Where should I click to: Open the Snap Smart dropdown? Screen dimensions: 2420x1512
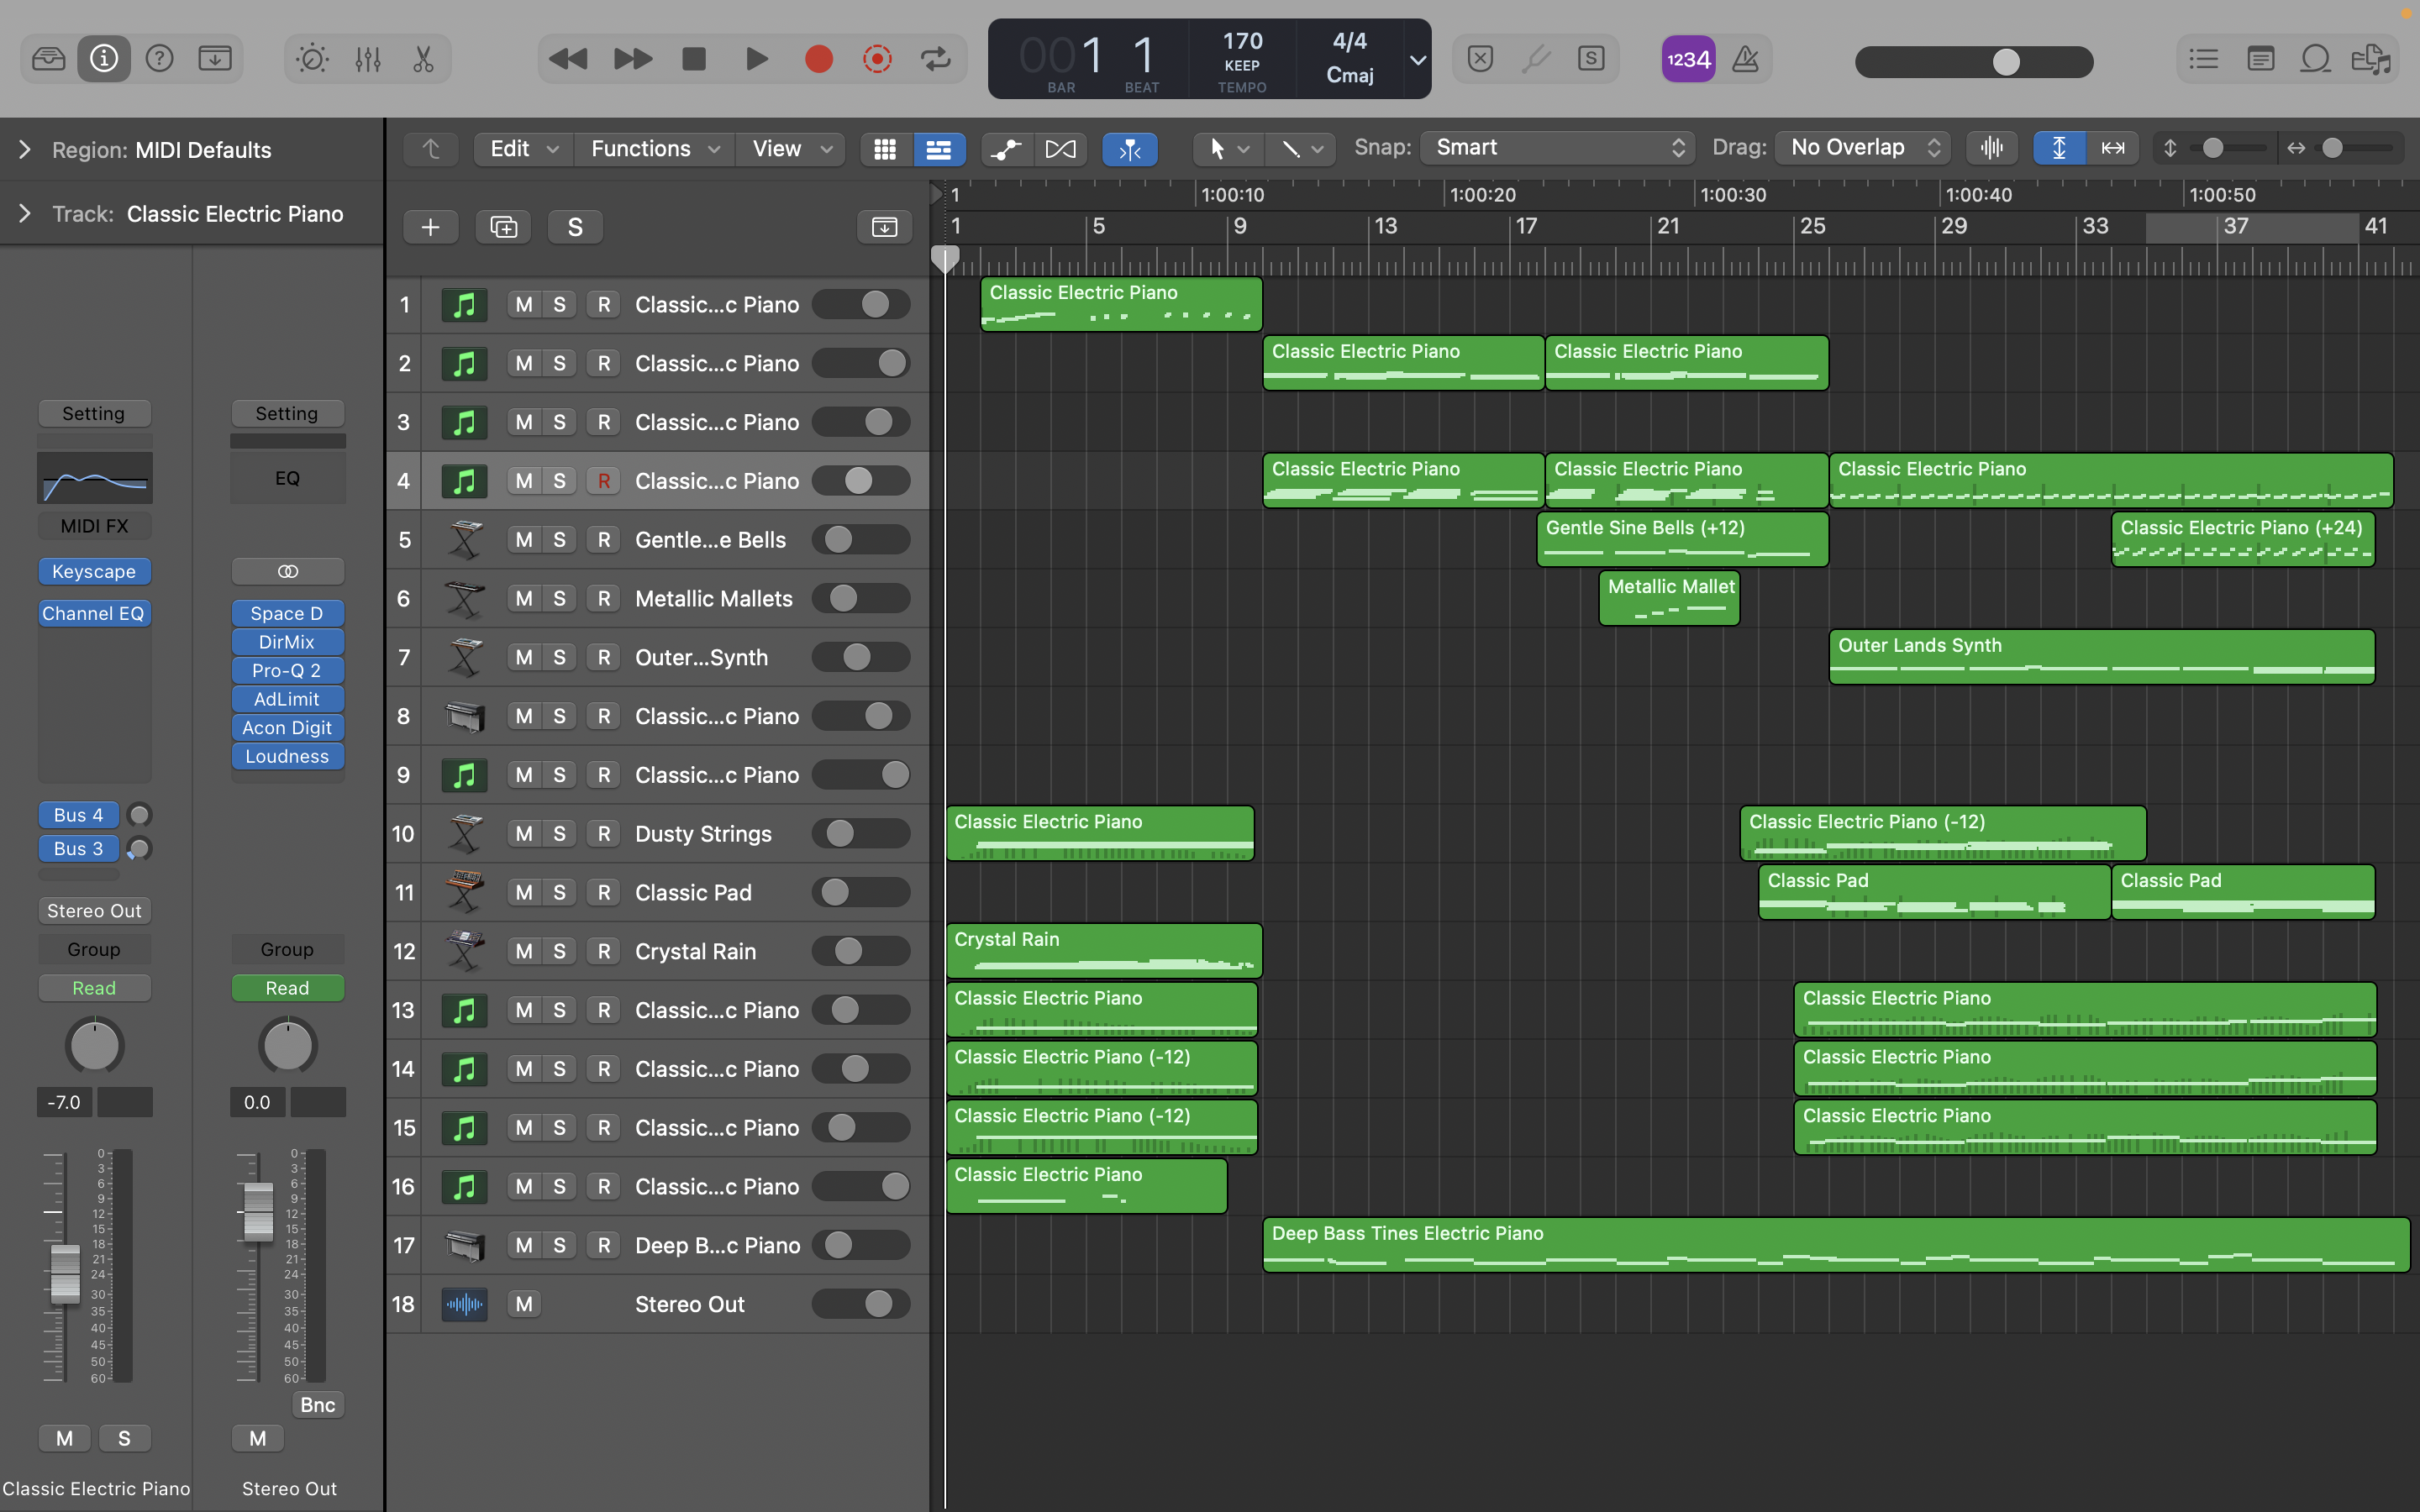pyautogui.click(x=1557, y=148)
